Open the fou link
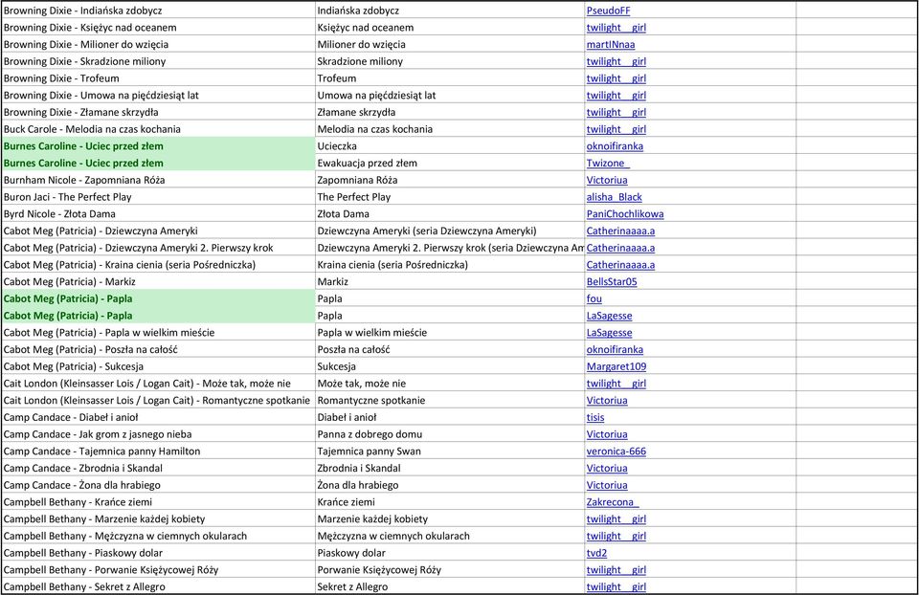Screen dimensions: 919x595 coord(594,298)
